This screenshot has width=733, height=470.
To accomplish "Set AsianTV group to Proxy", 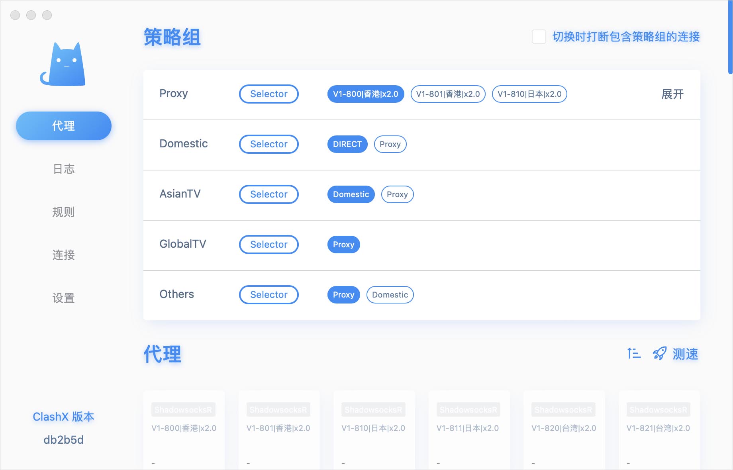I will point(397,194).
